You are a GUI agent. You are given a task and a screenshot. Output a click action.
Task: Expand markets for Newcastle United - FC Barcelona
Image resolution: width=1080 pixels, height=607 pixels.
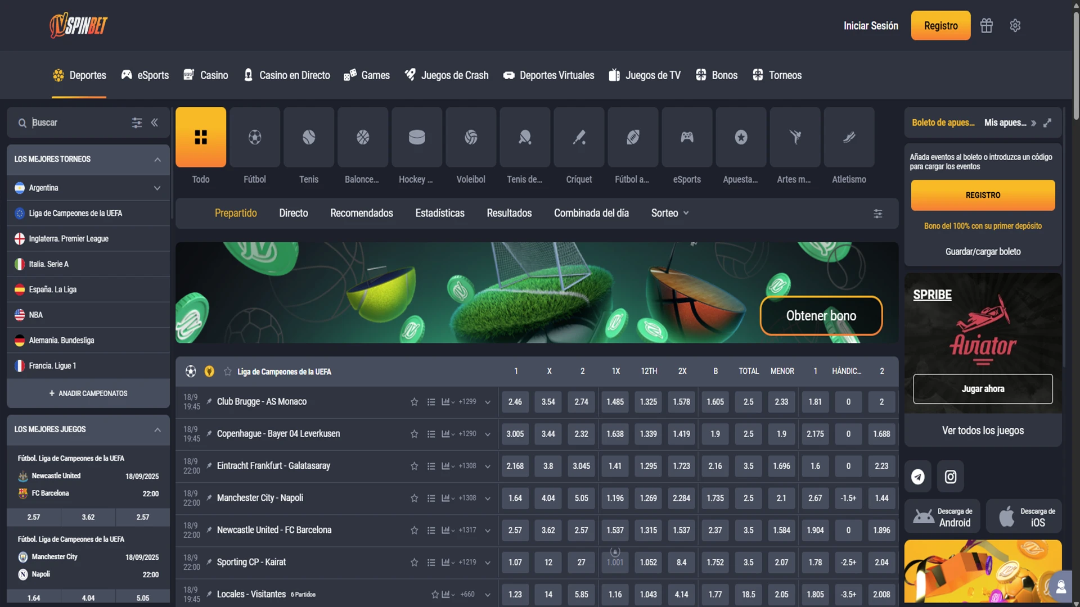488,531
